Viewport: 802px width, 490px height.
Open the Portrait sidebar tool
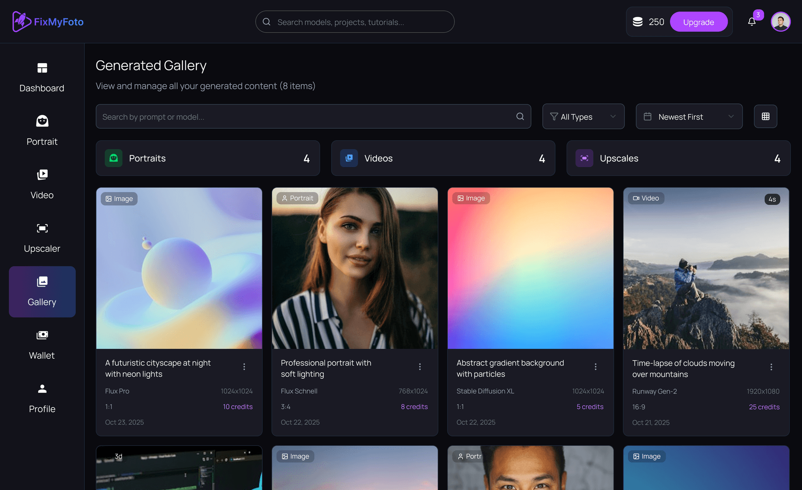[x=42, y=131]
